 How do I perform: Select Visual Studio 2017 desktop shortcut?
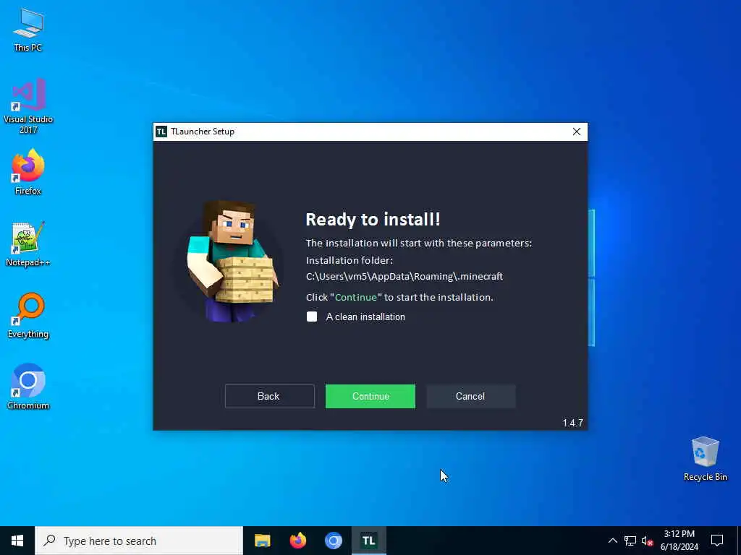click(x=28, y=106)
